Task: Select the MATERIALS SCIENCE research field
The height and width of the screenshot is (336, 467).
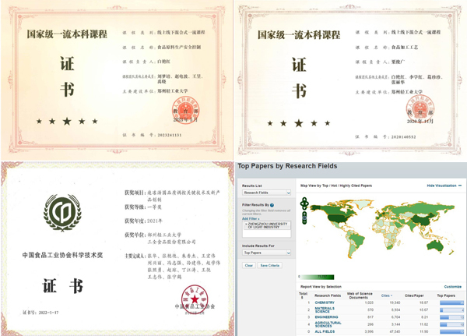Action: click(325, 310)
